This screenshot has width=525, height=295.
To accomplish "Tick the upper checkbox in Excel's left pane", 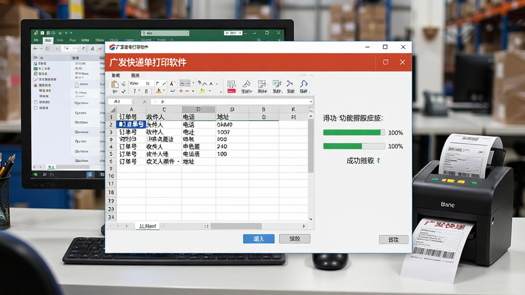I will (x=35, y=102).
